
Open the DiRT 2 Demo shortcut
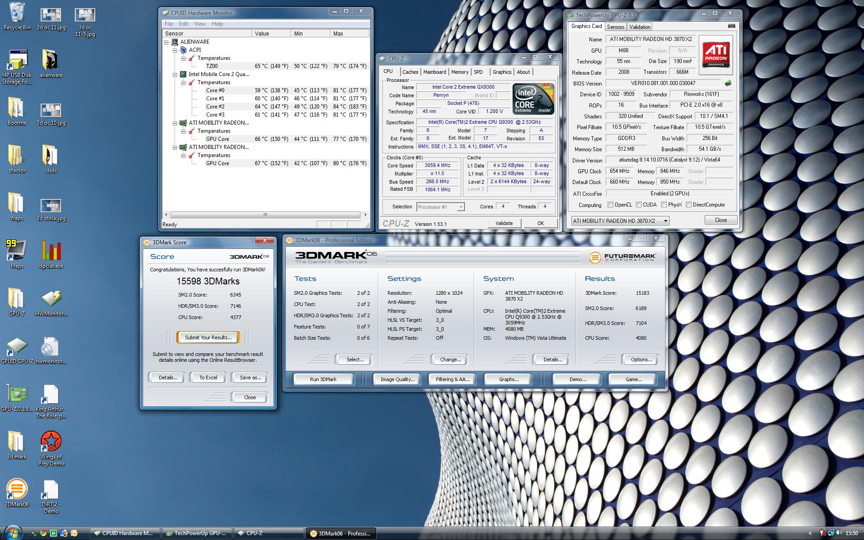pos(51,497)
